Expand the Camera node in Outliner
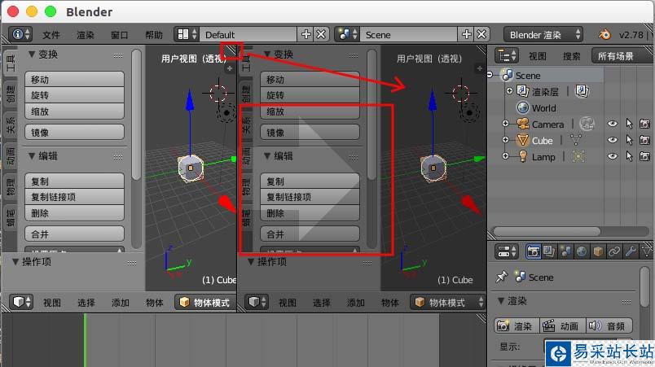The width and height of the screenshot is (655, 367). pos(505,124)
